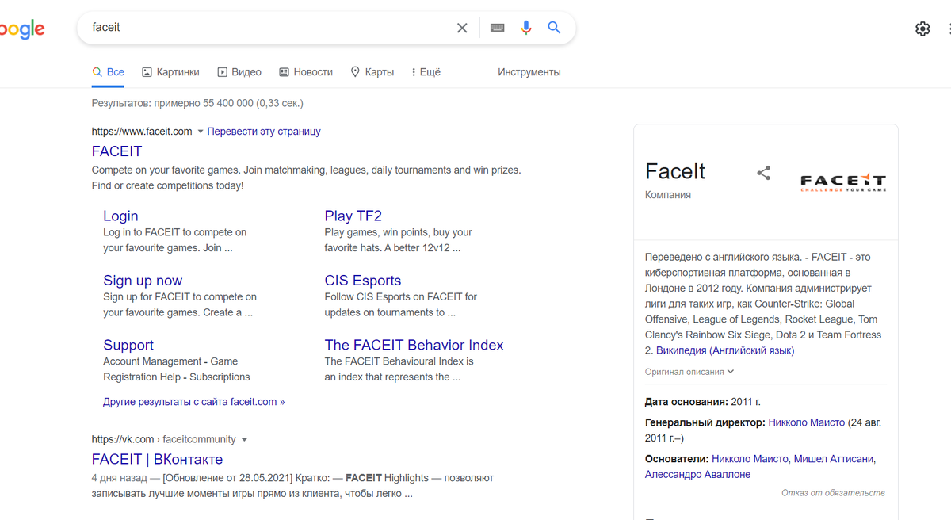Open The FACEIT Behavior Index sitelink
The image size is (951, 520).
pyautogui.click(x=414, y=345)
